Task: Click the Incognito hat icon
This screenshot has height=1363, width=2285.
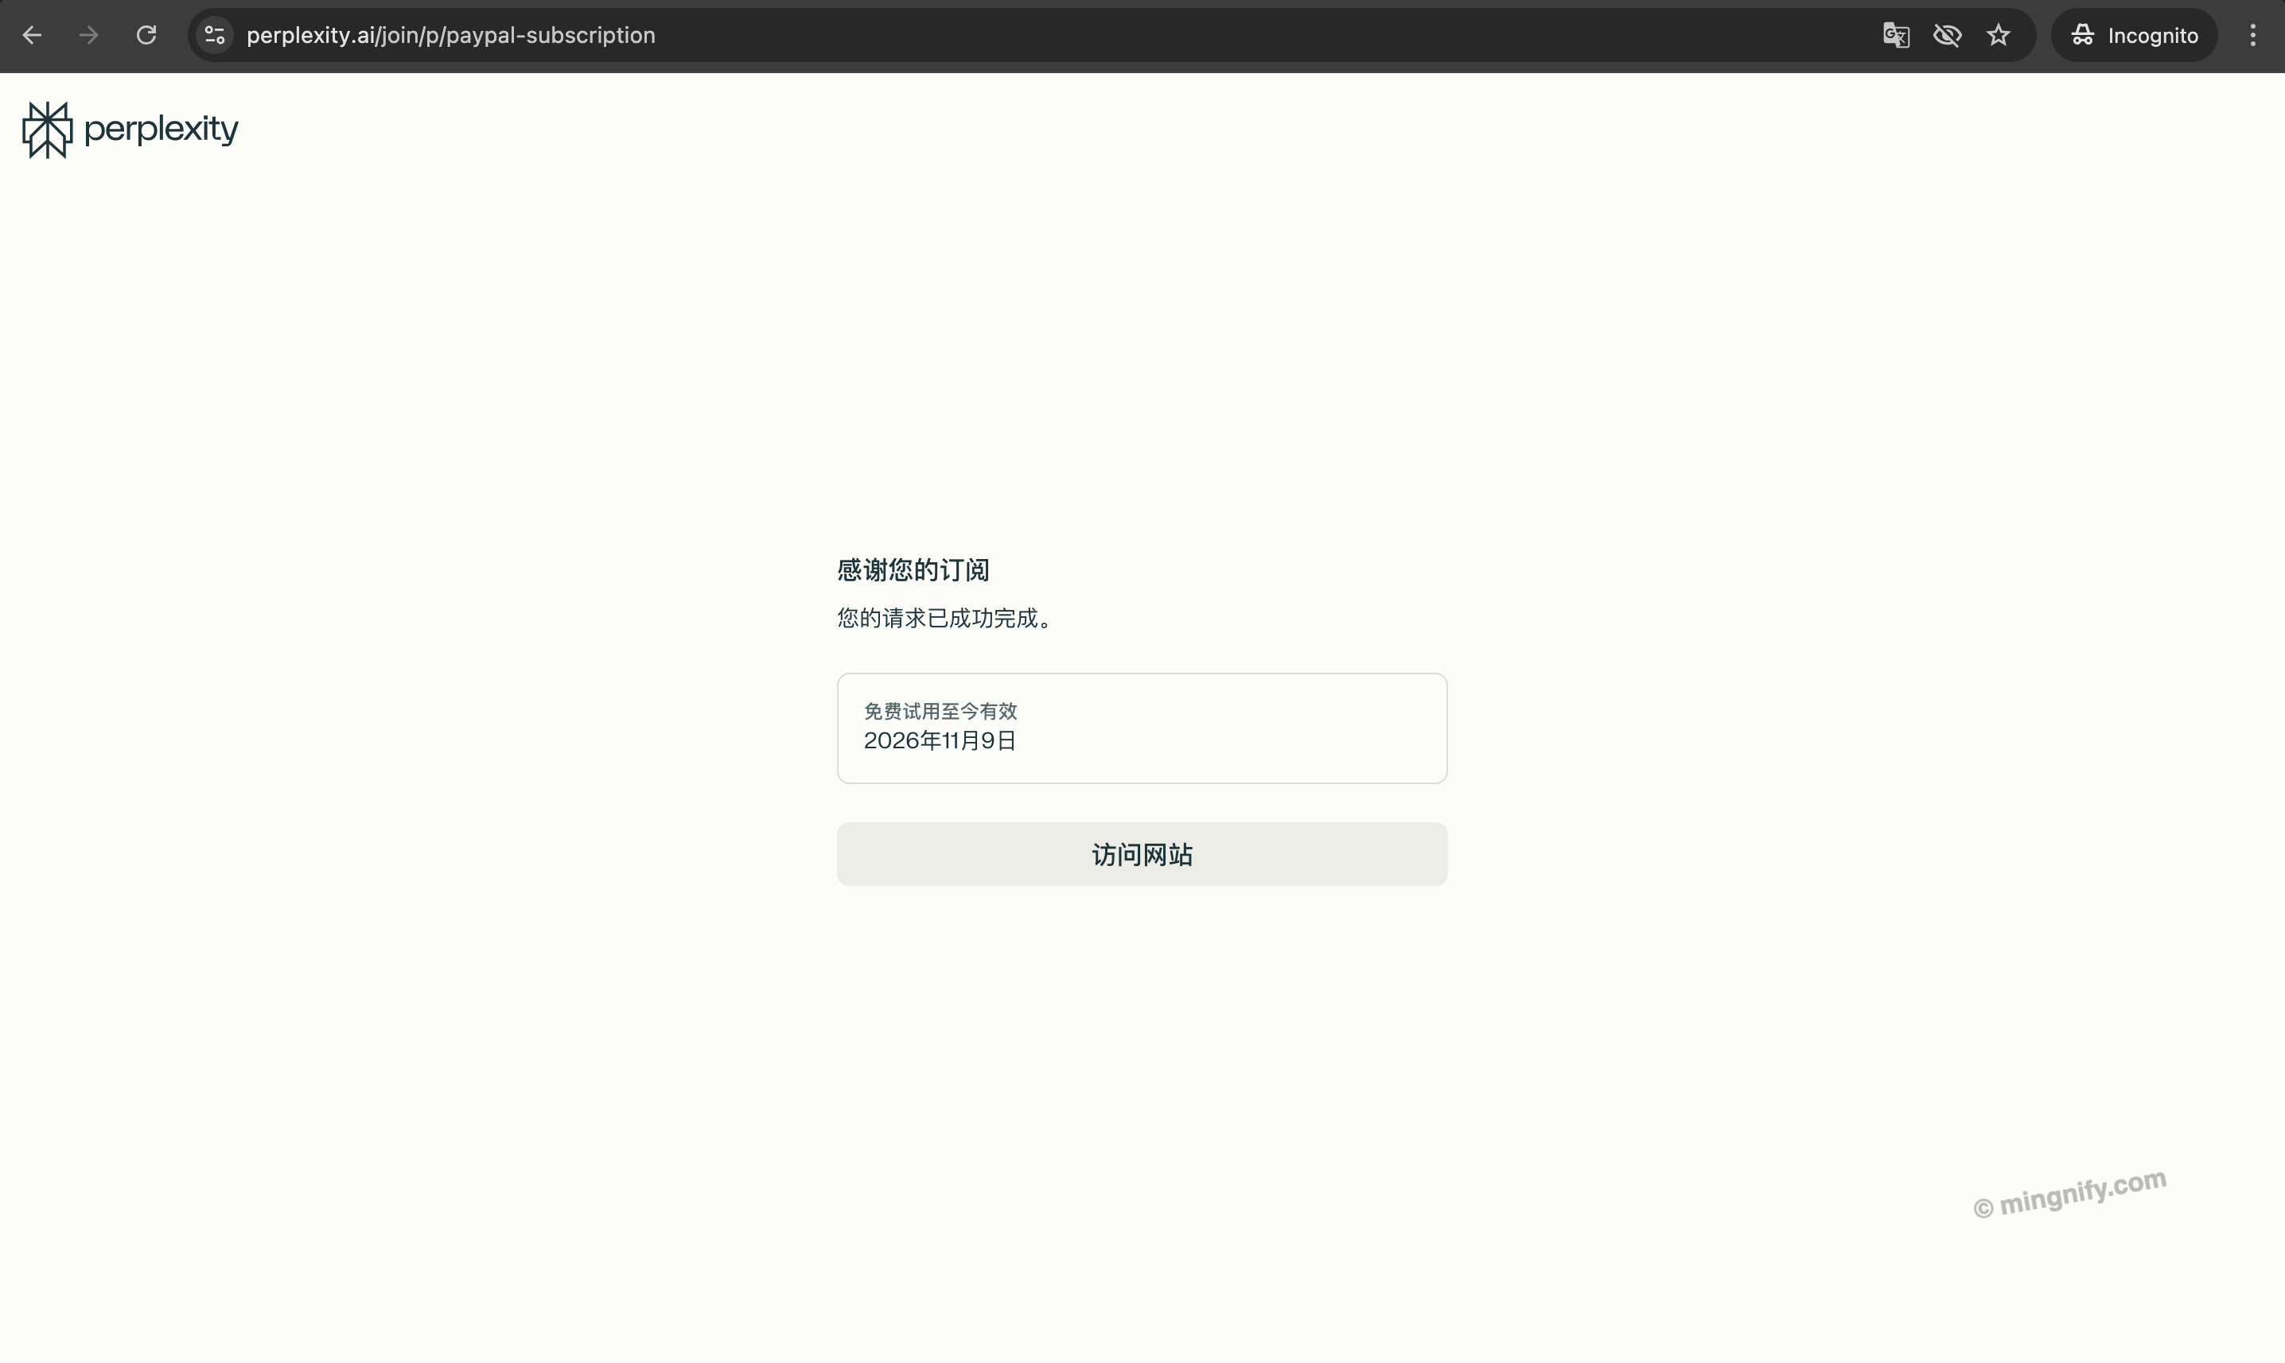Action: pos(2082,35)
